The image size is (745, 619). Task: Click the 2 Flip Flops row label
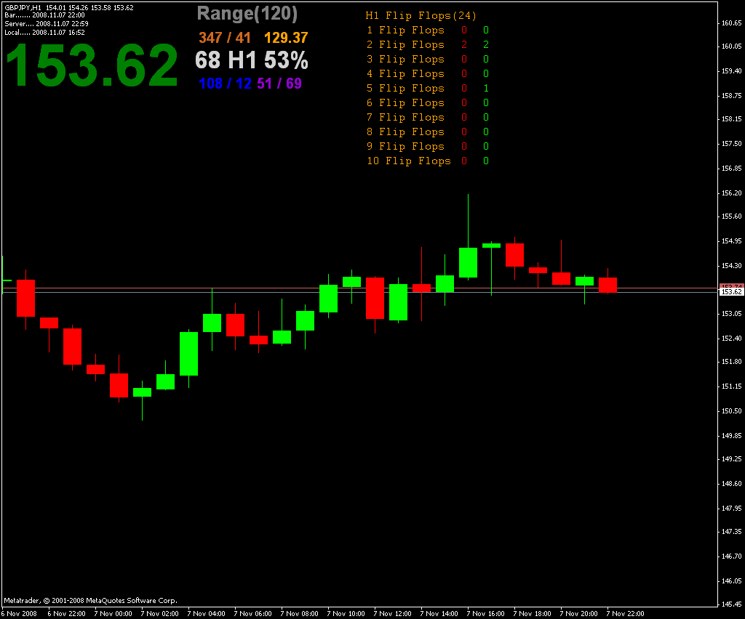tap(405, 44)
